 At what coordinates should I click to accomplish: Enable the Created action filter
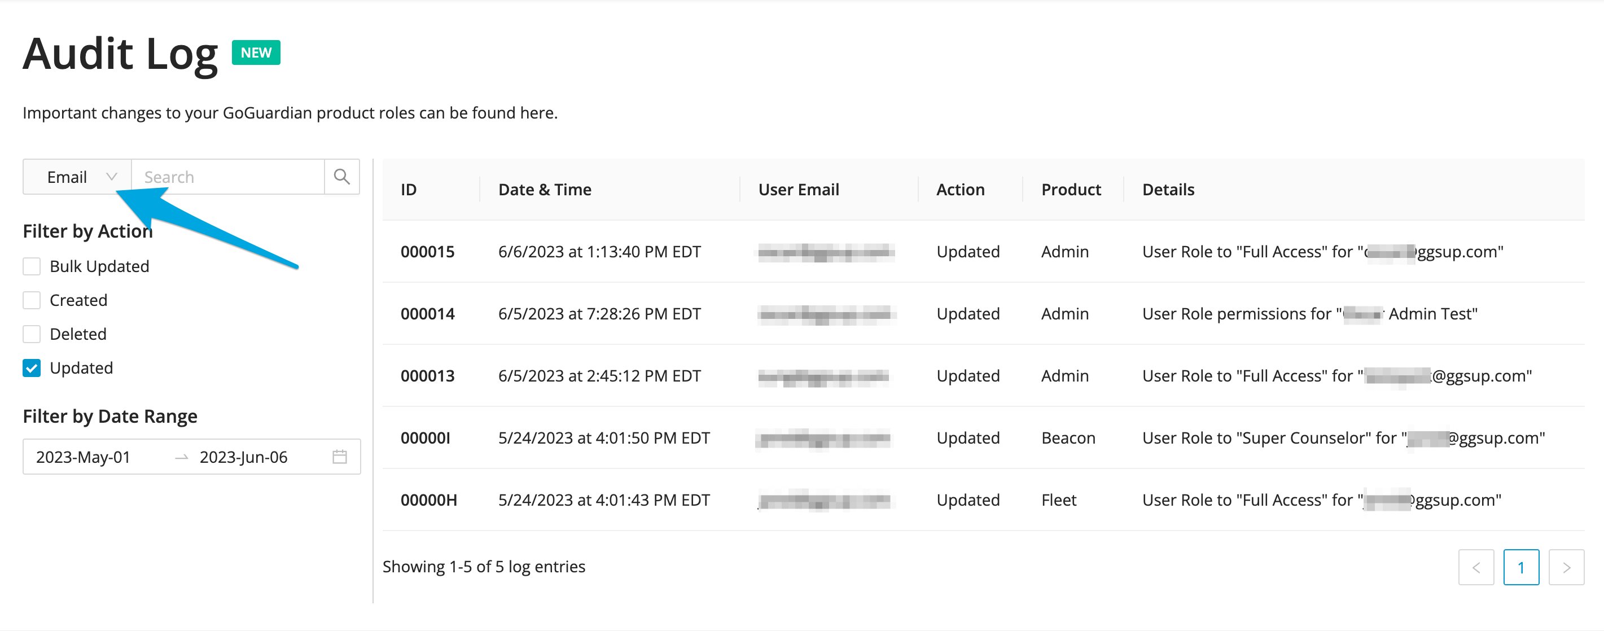pos(32,300)
